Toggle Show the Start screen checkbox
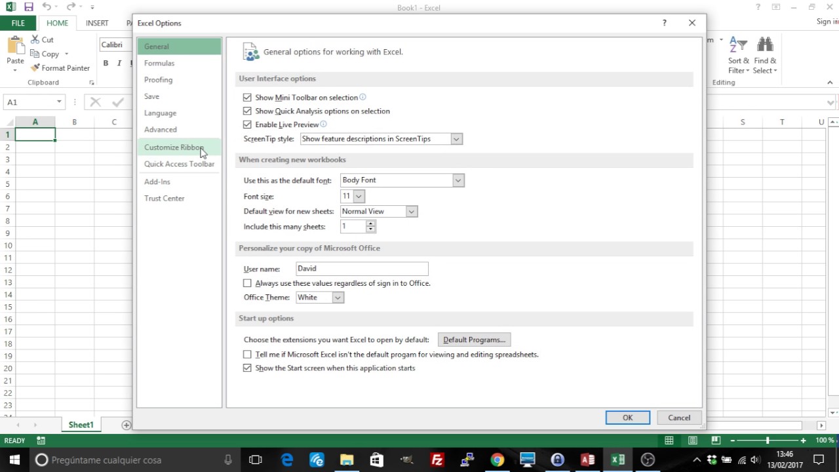839x472 pixels. point(247,368)
